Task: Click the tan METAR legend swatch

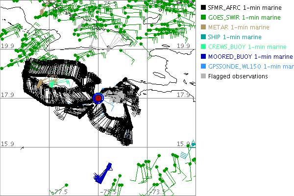Action: (x=203, y=27)
